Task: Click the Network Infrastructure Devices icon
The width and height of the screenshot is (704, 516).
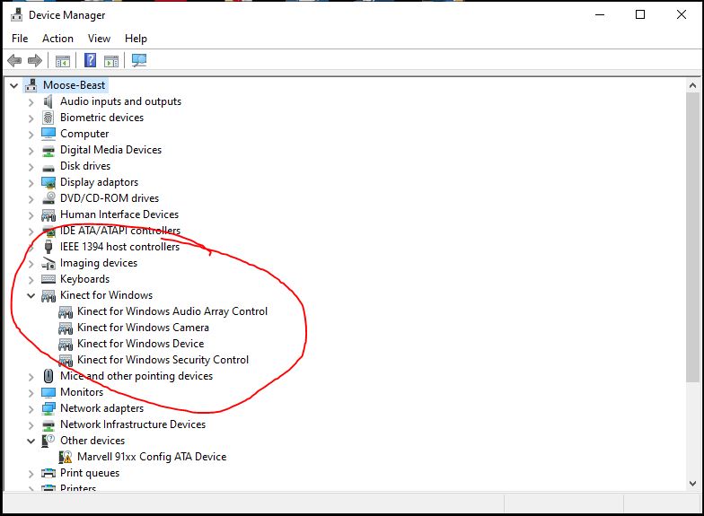Action: [48, 425]
